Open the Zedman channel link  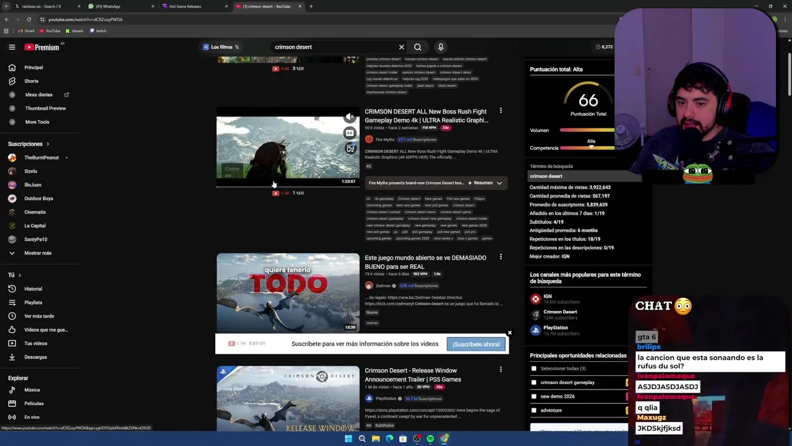[x=383, y=286]
